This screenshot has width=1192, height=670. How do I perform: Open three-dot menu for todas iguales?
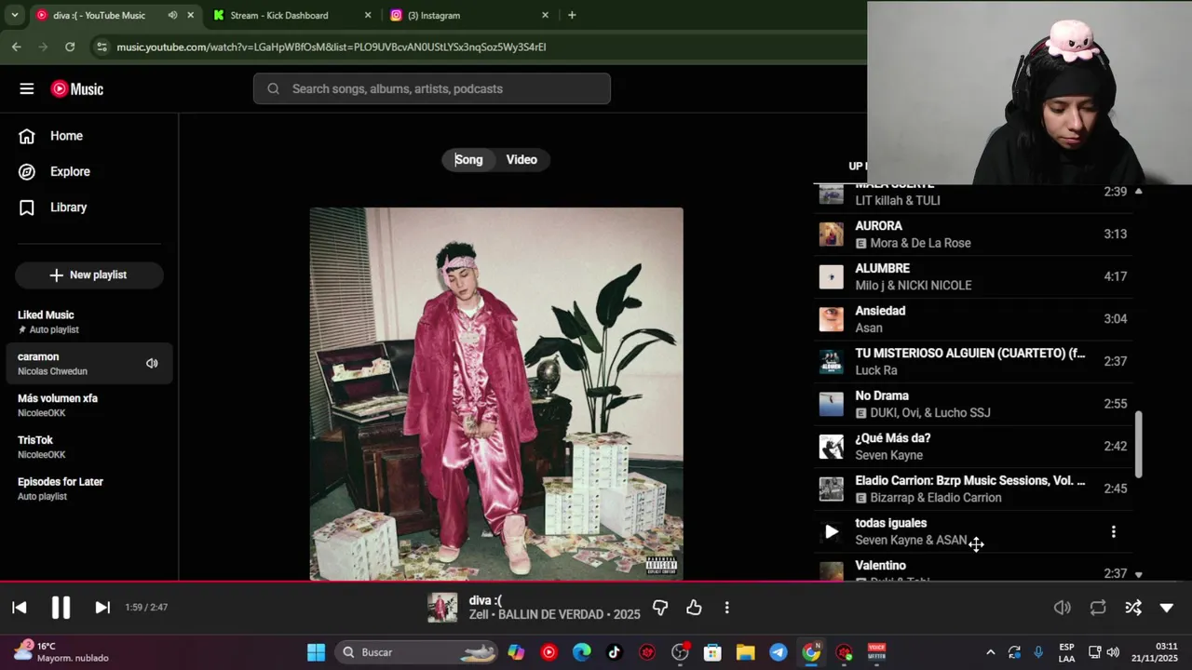pos(1113,531)
